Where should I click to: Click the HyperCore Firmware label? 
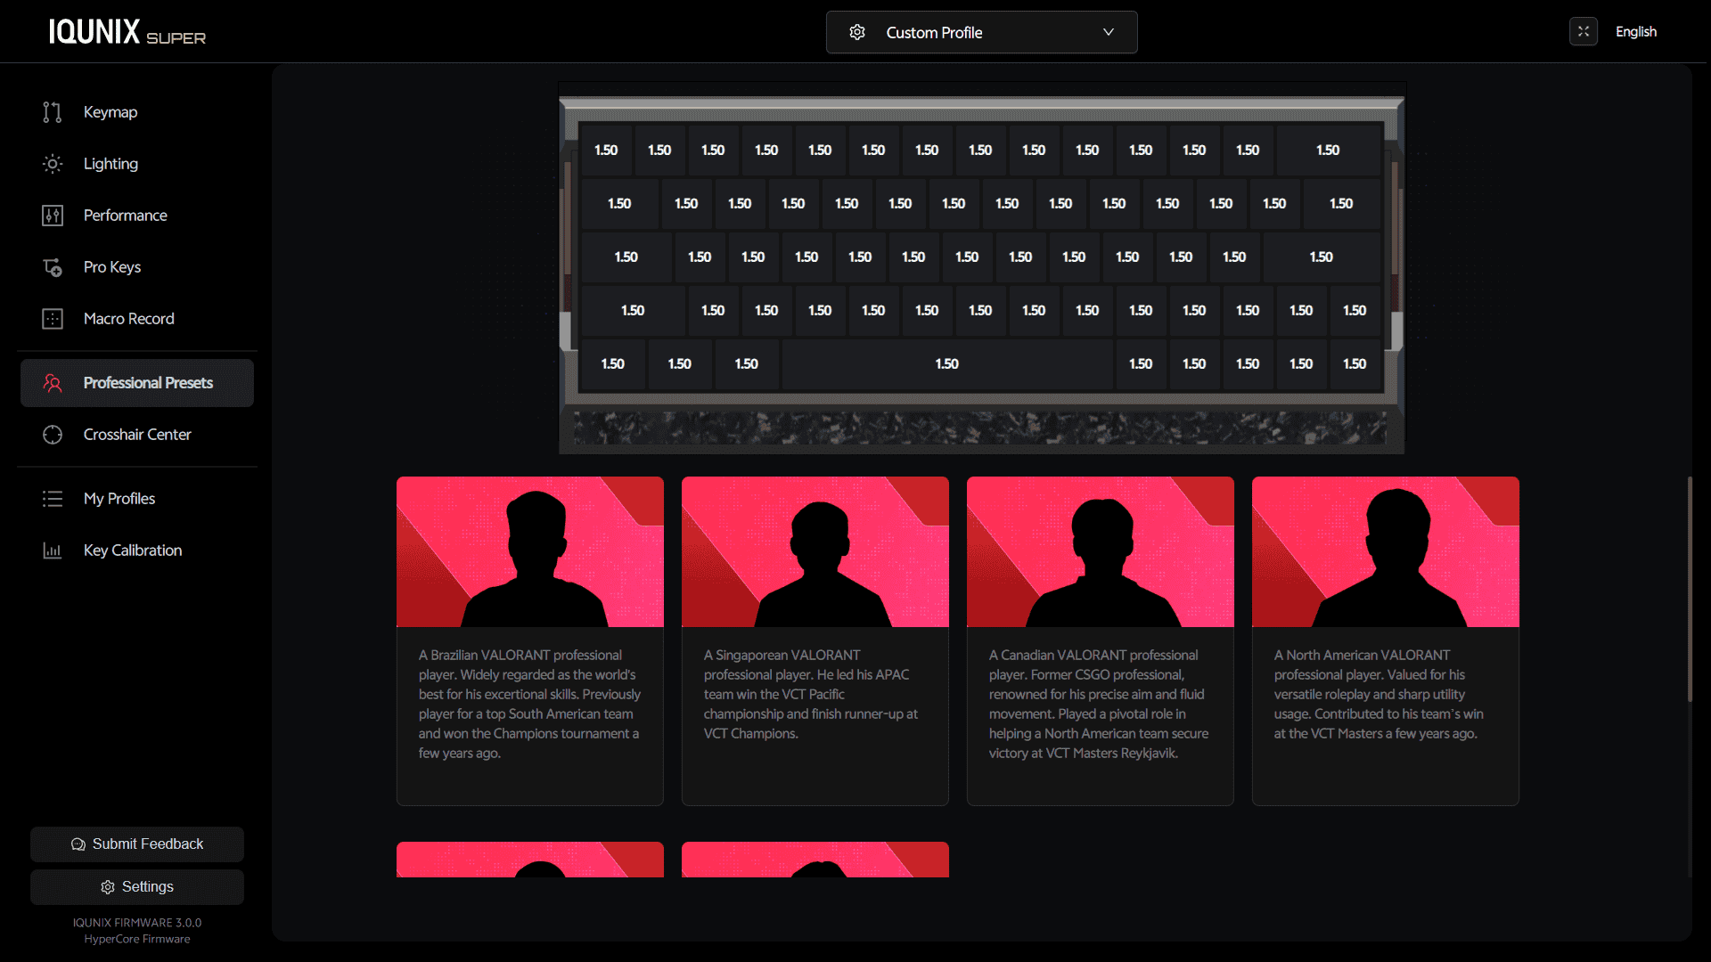137,939
